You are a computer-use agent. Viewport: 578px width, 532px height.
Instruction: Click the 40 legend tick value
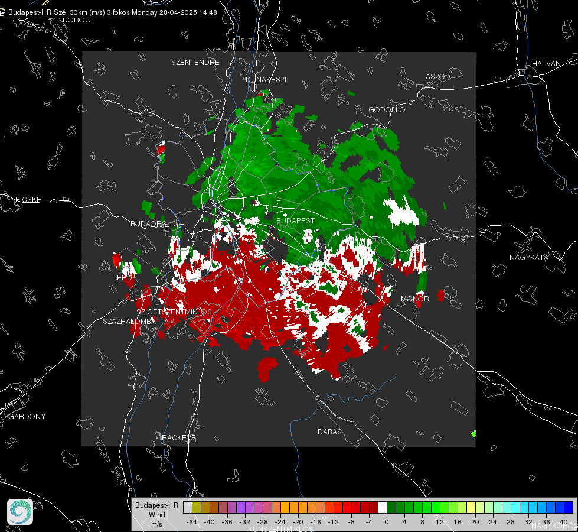564,522
